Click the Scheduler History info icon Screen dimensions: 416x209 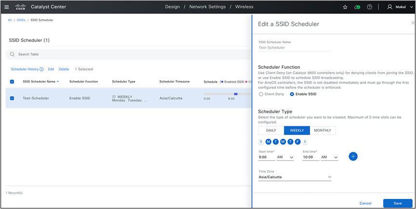click(x=41, y=69)
